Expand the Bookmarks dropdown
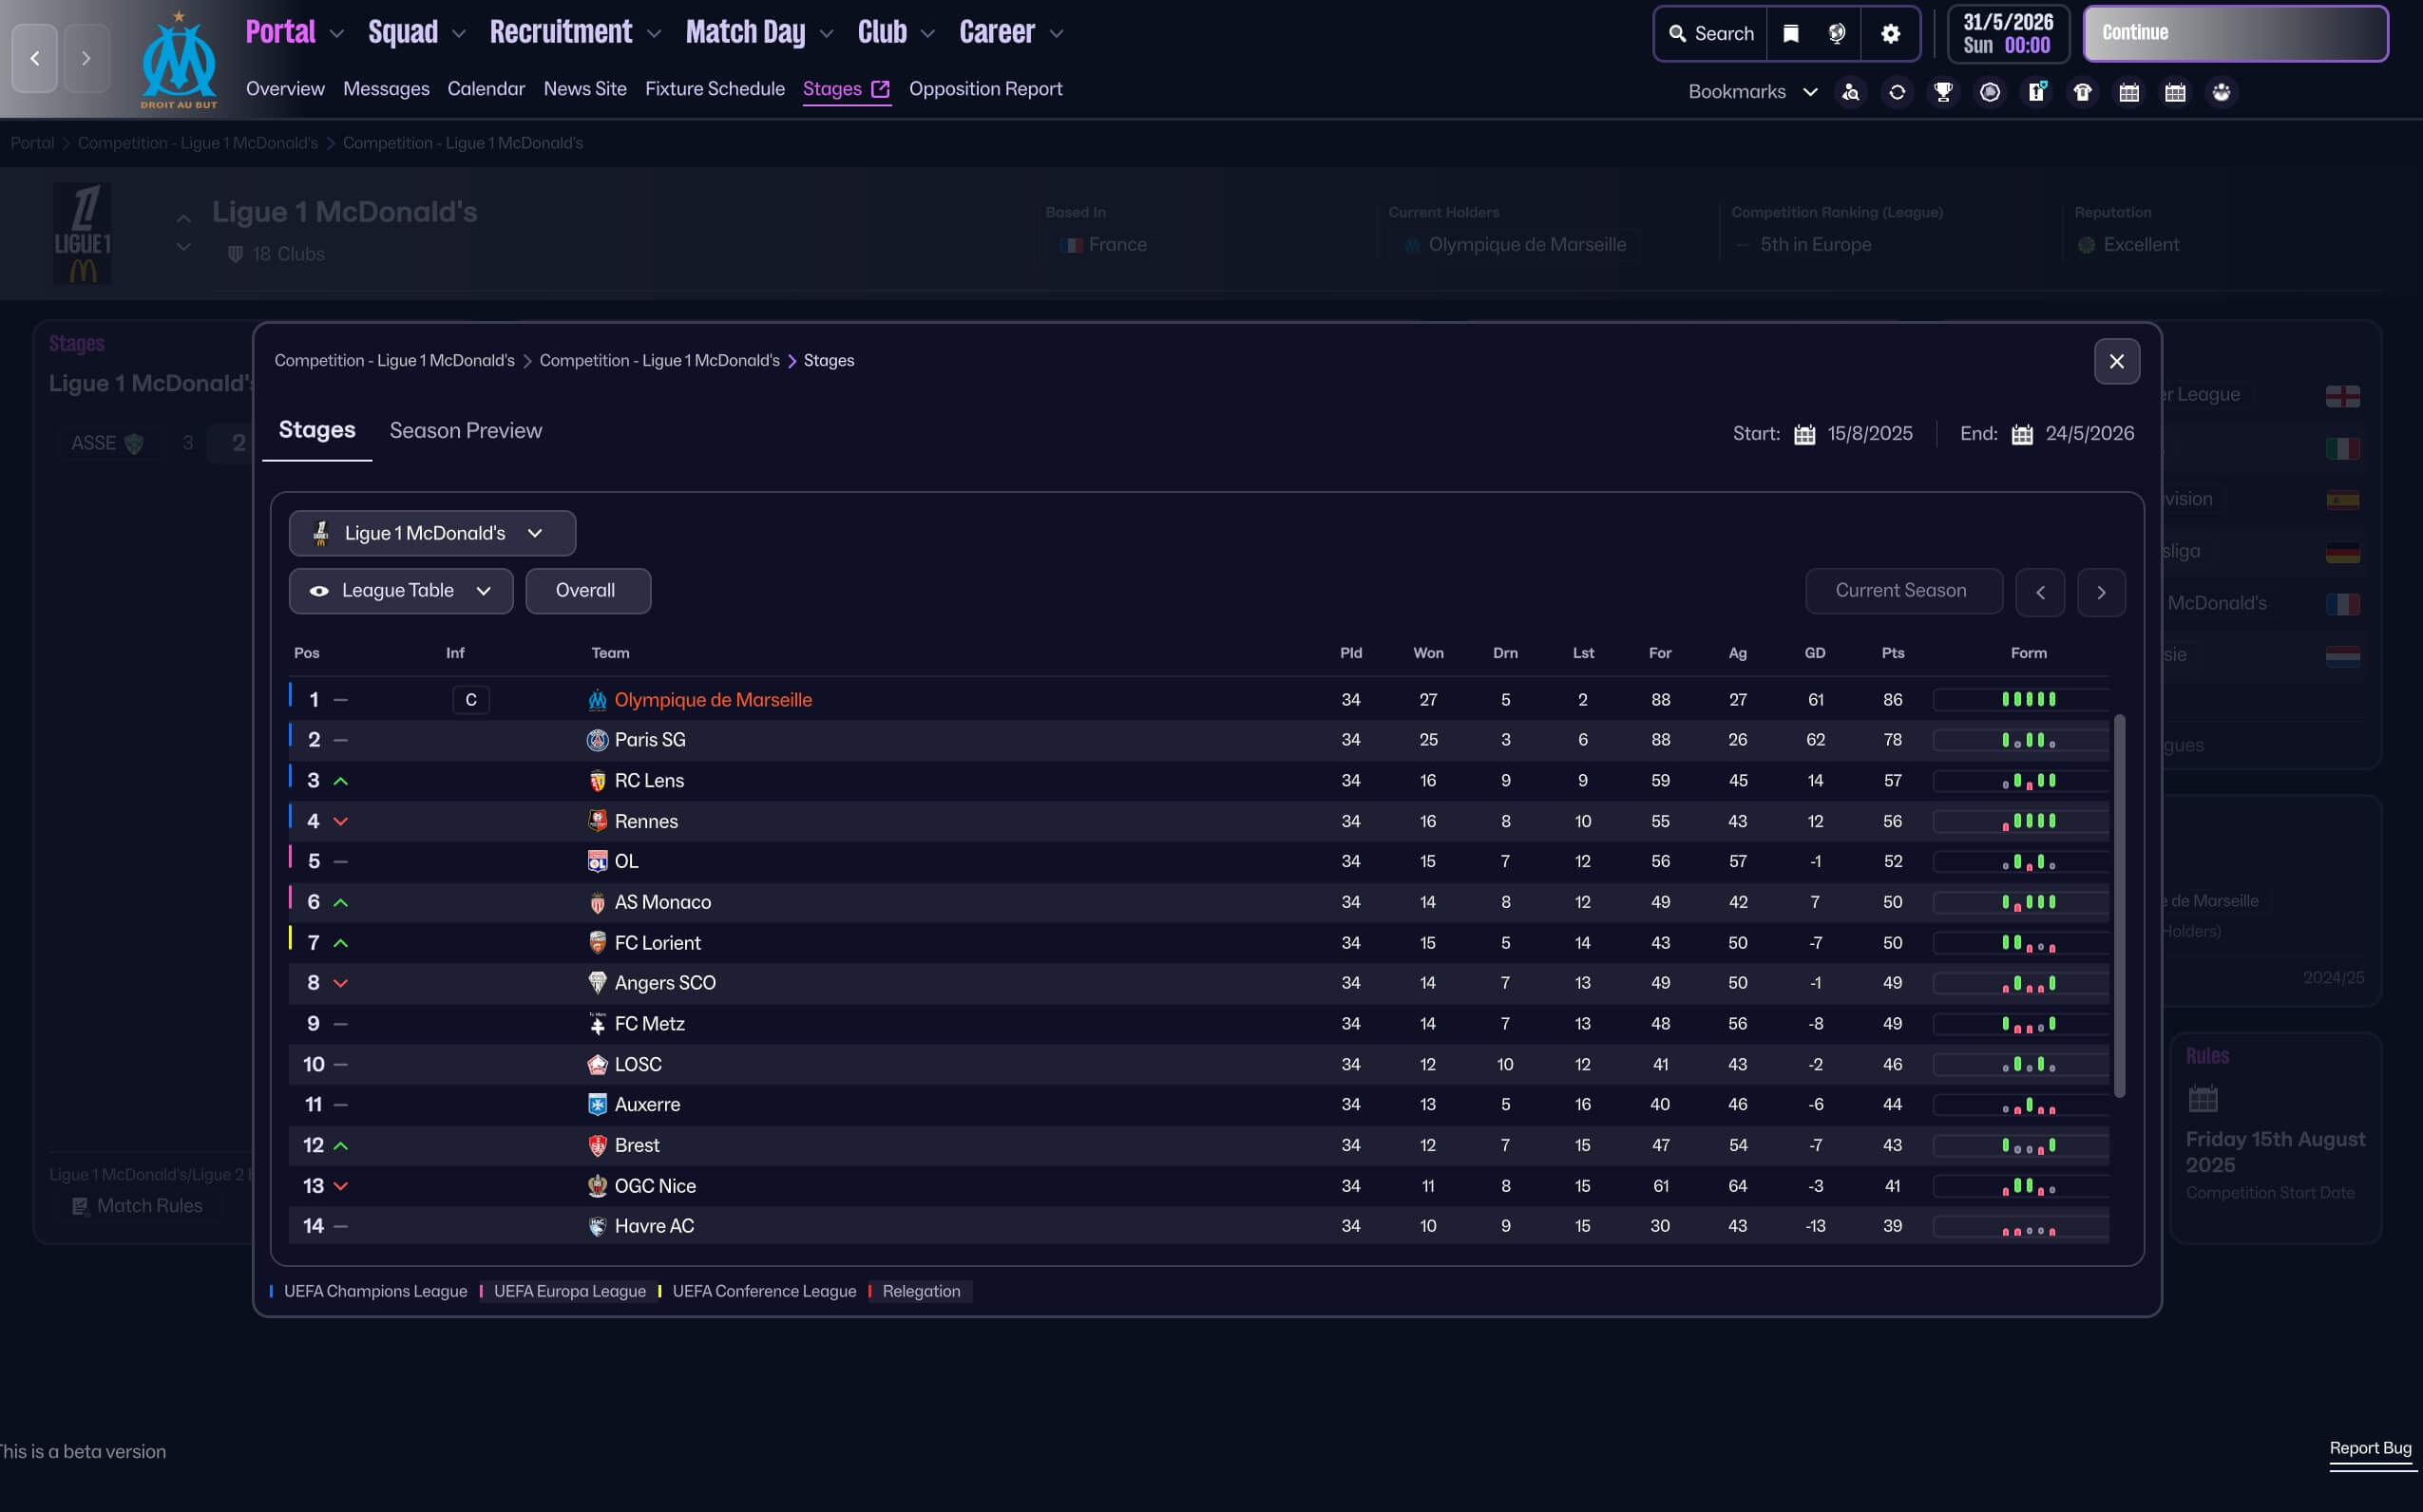The width and height of the screenshot is (2423, 1512). pyautogui.click(x=1752, y=92)
